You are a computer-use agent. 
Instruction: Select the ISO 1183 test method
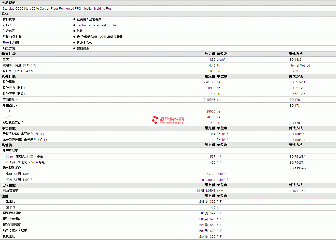pos(295,60)
